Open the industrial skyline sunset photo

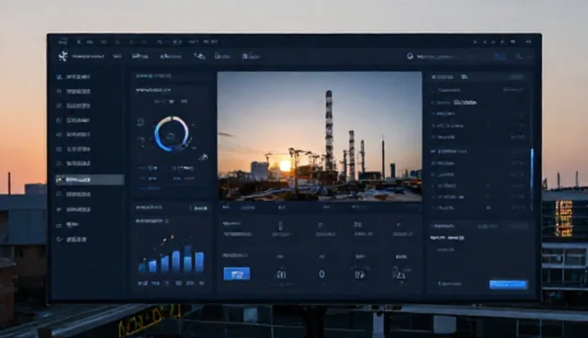[320, 137]
